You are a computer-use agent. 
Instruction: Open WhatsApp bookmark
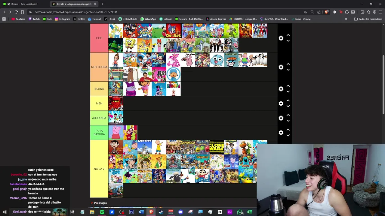148,19
